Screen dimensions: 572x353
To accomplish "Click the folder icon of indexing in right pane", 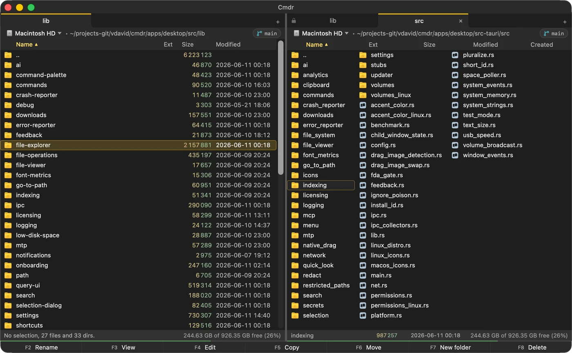I will point(295,185).
